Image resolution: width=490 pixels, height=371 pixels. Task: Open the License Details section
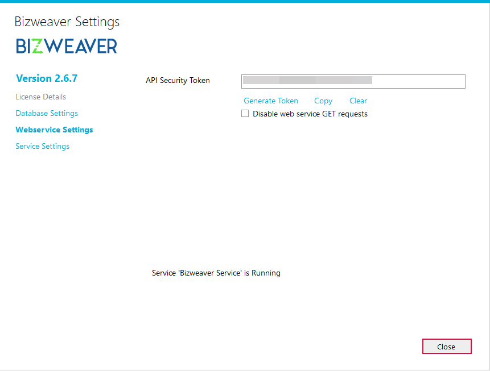[x=40, y=97]
